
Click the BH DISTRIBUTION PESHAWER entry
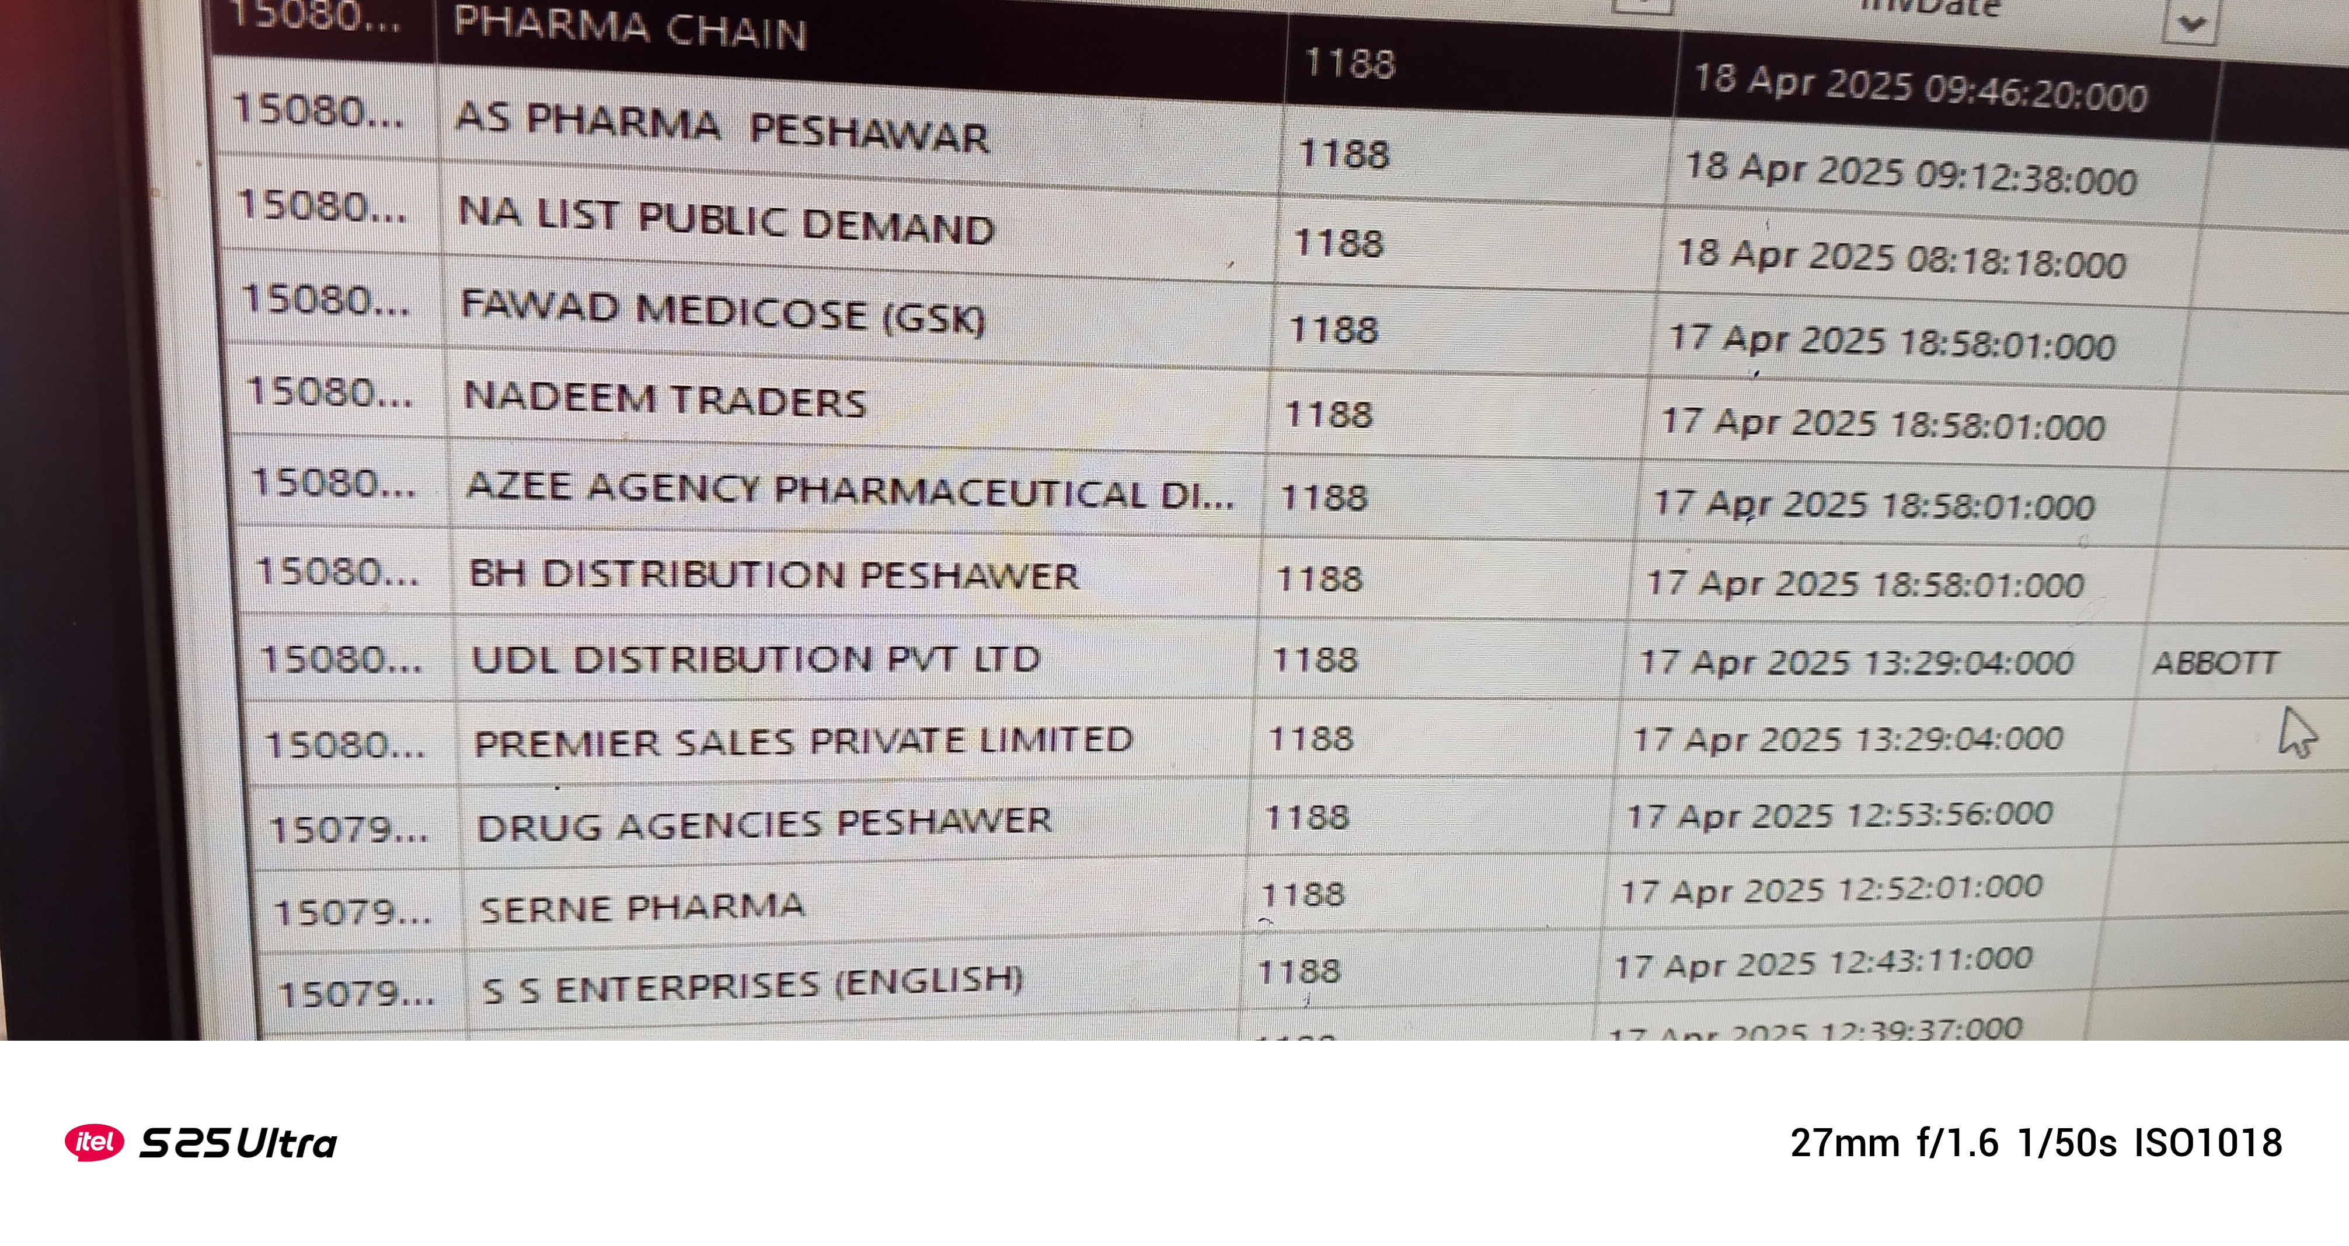pyautogui.click(x=773, y=575)
